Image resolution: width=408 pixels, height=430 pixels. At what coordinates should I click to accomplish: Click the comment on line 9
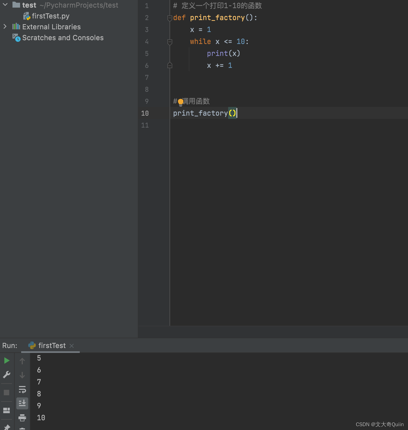(x=192, y=101)
